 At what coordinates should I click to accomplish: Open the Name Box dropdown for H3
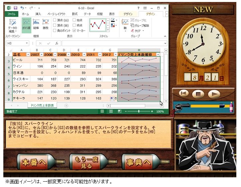pyautogui.click(x=27, y=43)
